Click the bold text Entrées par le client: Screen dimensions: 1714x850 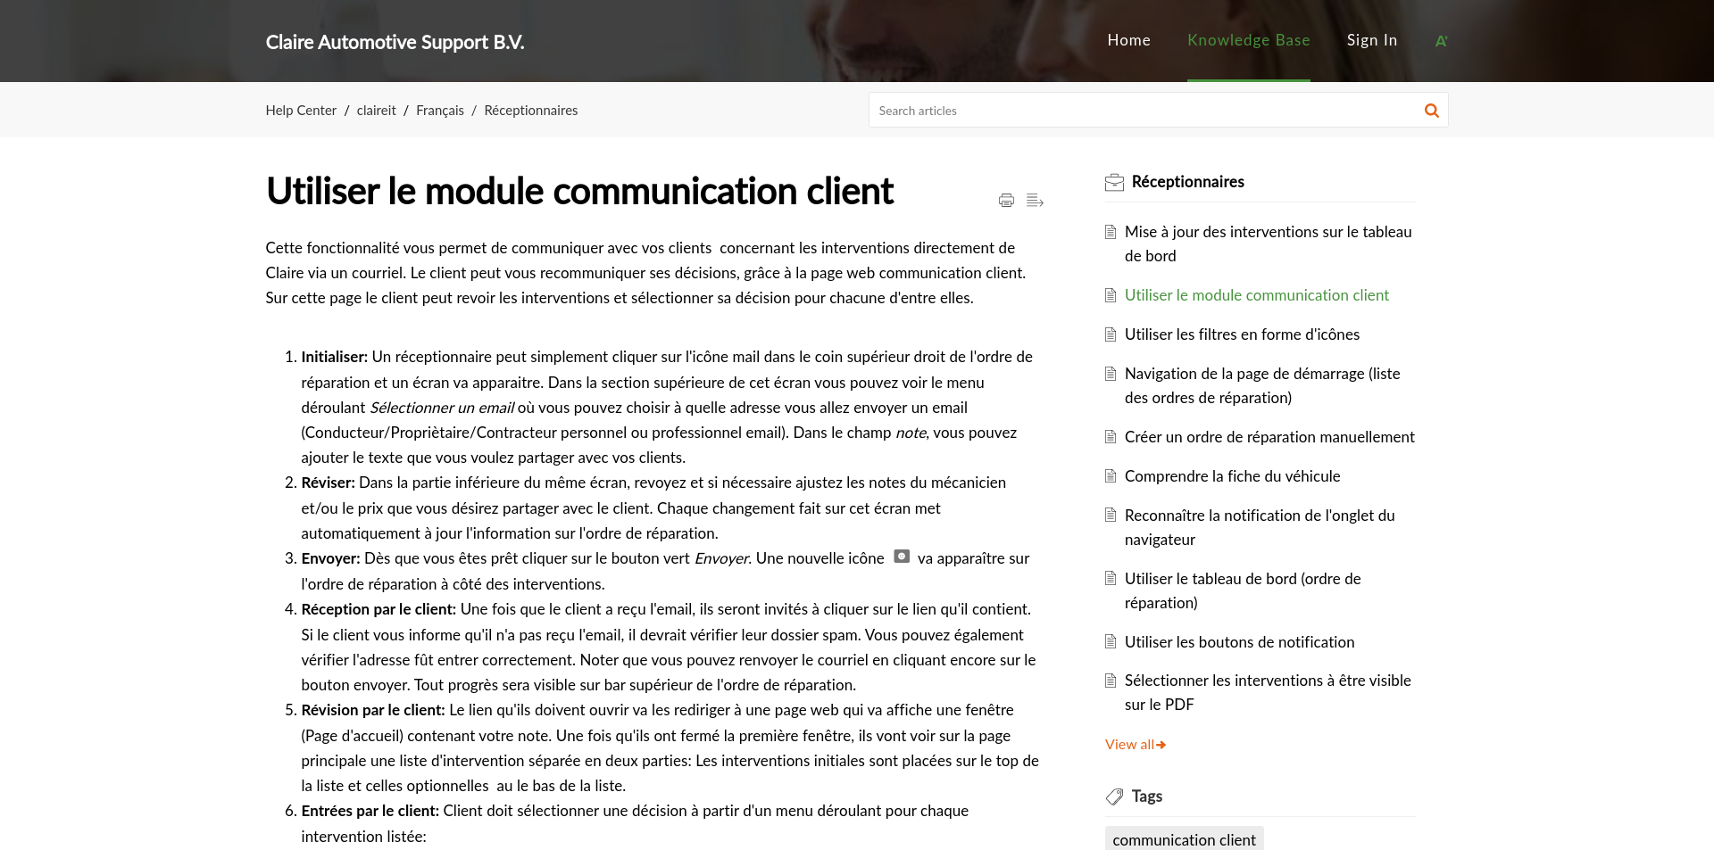[x=370, y=811]
